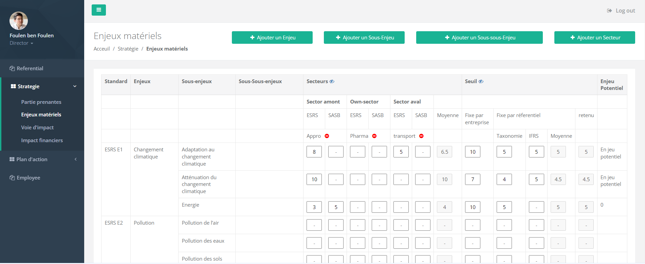Viewport: 645px width, 264px height.
Task: Click the Stratégie breadcrumb link
Action: pyautogui.click(x=128, y=49)
